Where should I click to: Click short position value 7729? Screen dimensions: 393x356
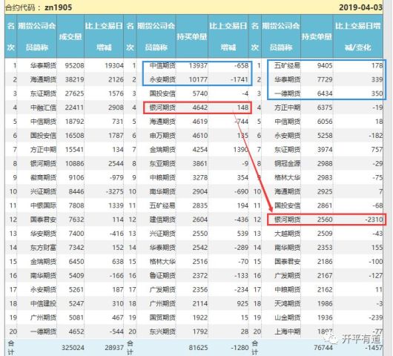point(325,79)
